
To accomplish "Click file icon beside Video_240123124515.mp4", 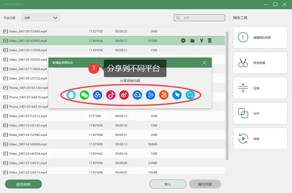I will pyautogui.click(x=5, y=172).
